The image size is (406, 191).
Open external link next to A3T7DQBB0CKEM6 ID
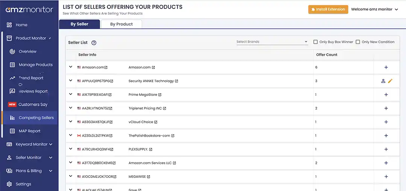tap(114, 163)
